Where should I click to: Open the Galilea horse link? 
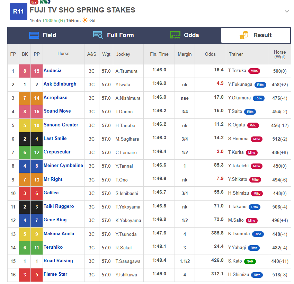pos(51,193)
